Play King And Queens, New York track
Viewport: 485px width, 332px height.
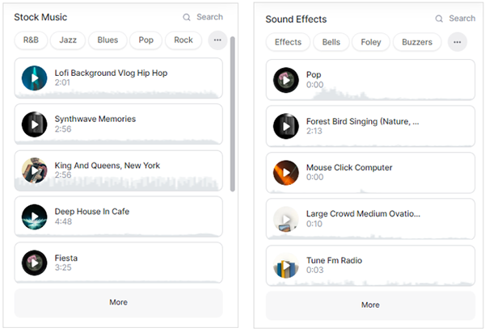(34, 170)
